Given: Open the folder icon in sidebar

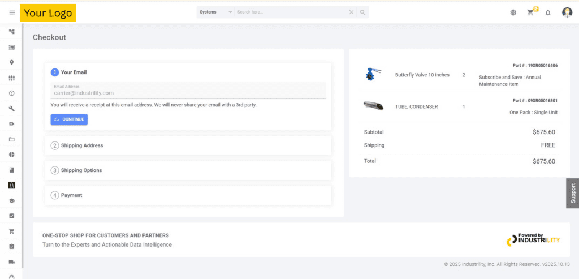Looking at the screenshot, I should pos(12,139).
